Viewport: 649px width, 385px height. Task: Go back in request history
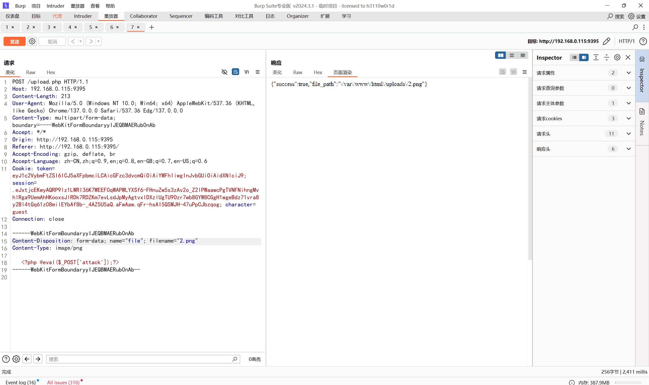point(73,41)
